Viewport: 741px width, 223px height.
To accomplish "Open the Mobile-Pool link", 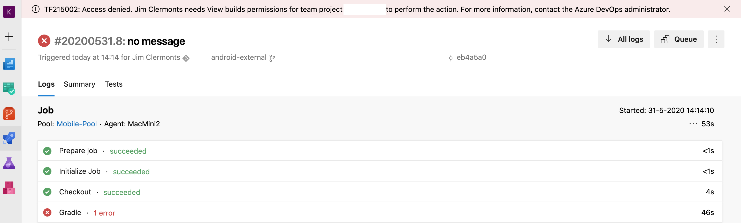I will point(77,124).
